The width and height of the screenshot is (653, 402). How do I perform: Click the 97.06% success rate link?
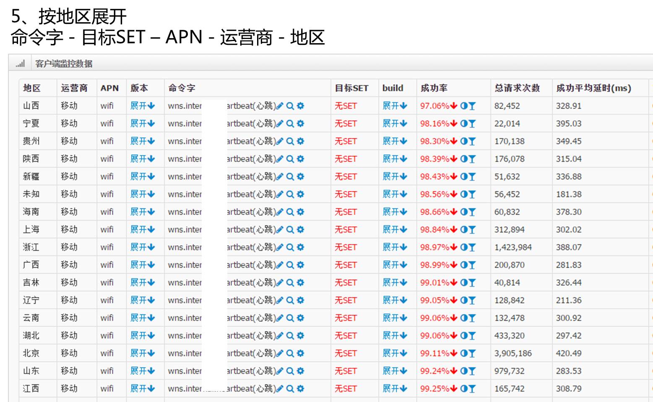click(435, 106)
